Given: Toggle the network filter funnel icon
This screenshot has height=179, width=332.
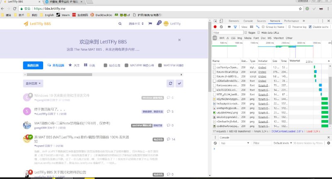Looking at the screenshot, I should pos(235,27).
